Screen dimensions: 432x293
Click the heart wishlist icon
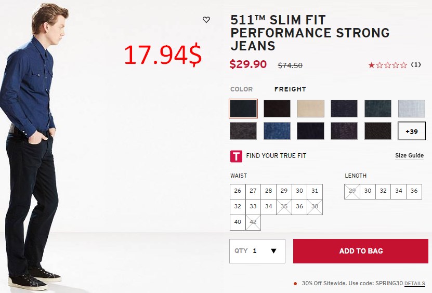coord(206,20)
